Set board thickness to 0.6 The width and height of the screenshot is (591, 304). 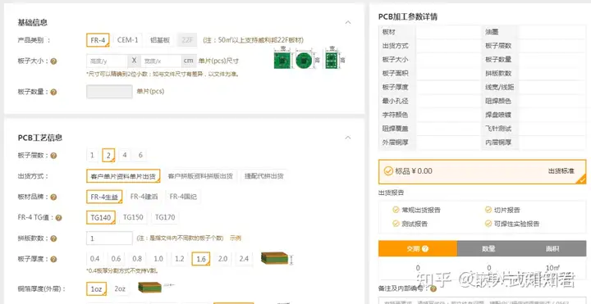pyautogui.click(x=116, y=259)
